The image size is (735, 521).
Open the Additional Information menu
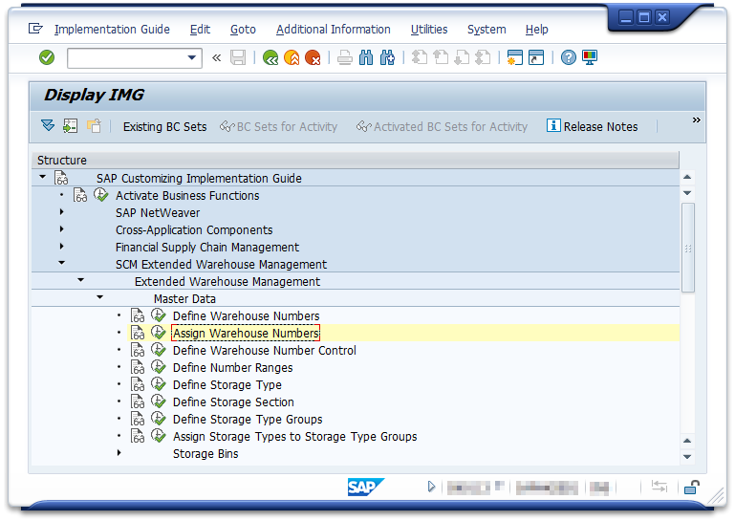(334, 30)
